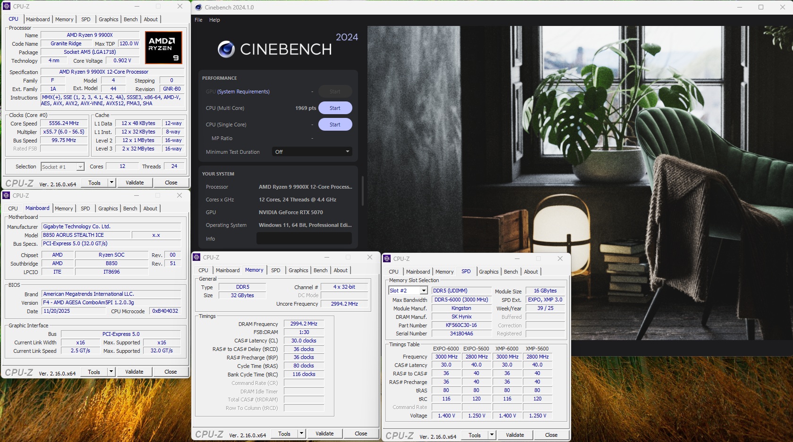This screenshot has height=442, width=793.
Task: Click the AMD Ryzen 9 logo image
Action: 163,48
